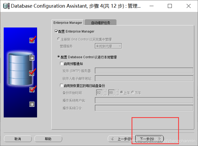Uncheck the 配置 Enterprise Manager checkbox
The image size is (198, 146).
pyautogui.click(x=56, y=31)
